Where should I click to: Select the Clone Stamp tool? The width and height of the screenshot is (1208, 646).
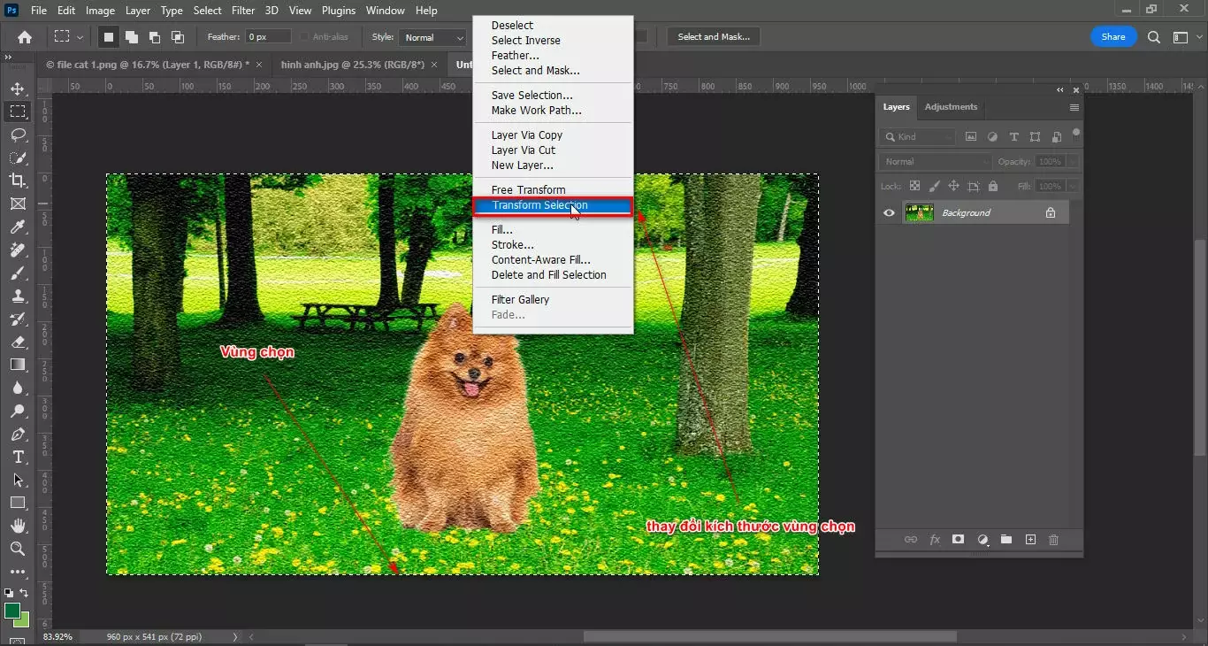[x=18, y=296]
